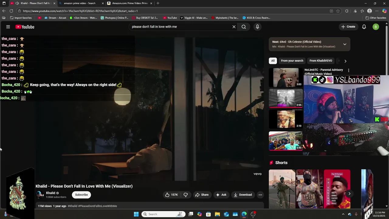389x219 pixels.
Task: Open the recommended video with 5:45 duration
Action: pos(286,141)
